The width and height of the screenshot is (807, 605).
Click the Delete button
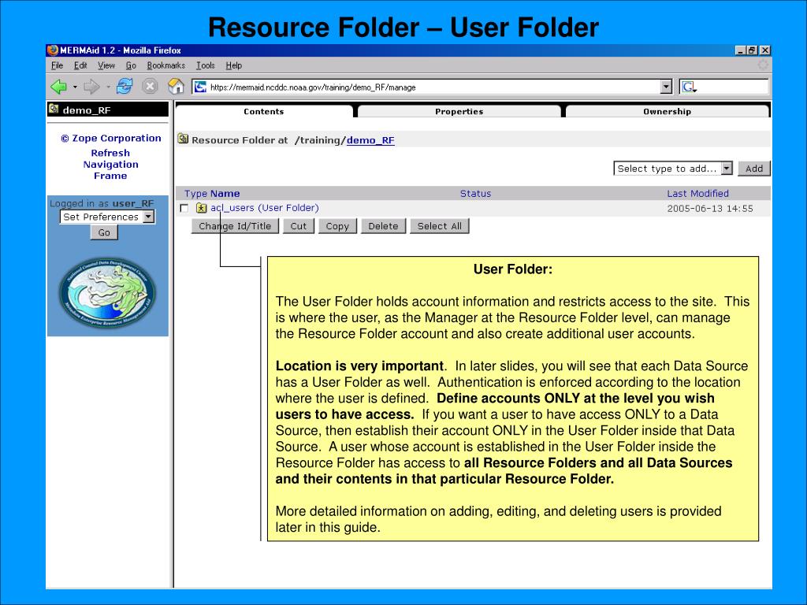tap(384, 226)
